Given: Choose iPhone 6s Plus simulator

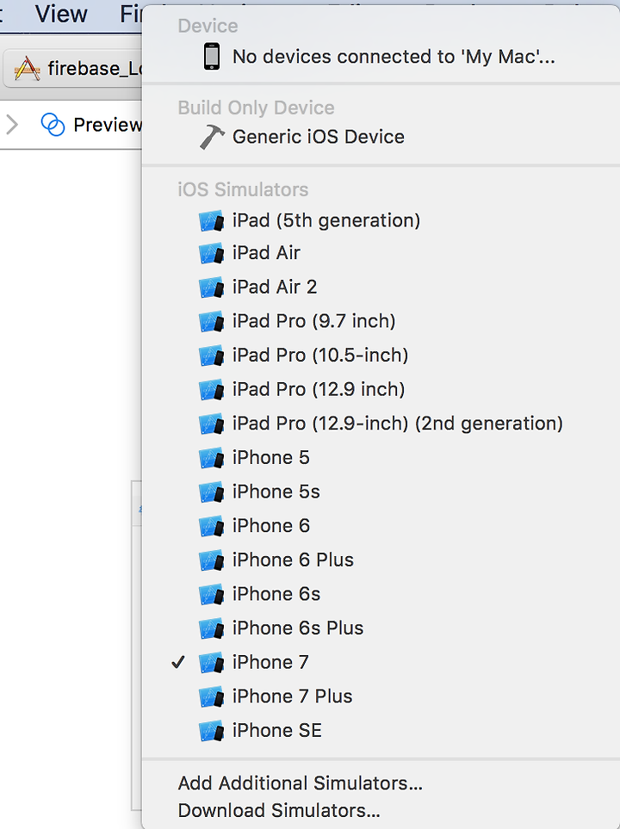Looking at the screenshot, I should 381,628.
